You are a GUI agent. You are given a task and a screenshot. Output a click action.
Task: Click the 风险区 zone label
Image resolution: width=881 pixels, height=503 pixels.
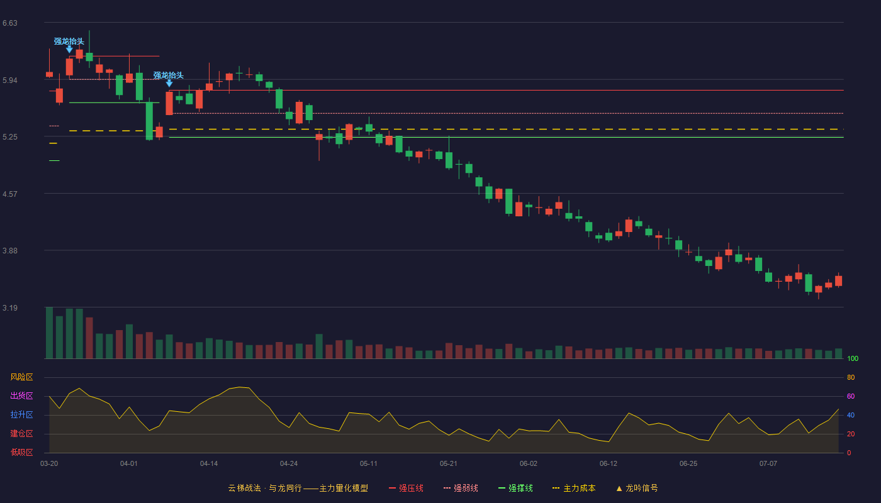click(21, 377)
